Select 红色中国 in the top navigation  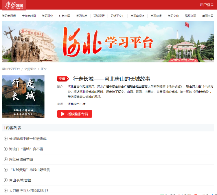pos(65,16)
